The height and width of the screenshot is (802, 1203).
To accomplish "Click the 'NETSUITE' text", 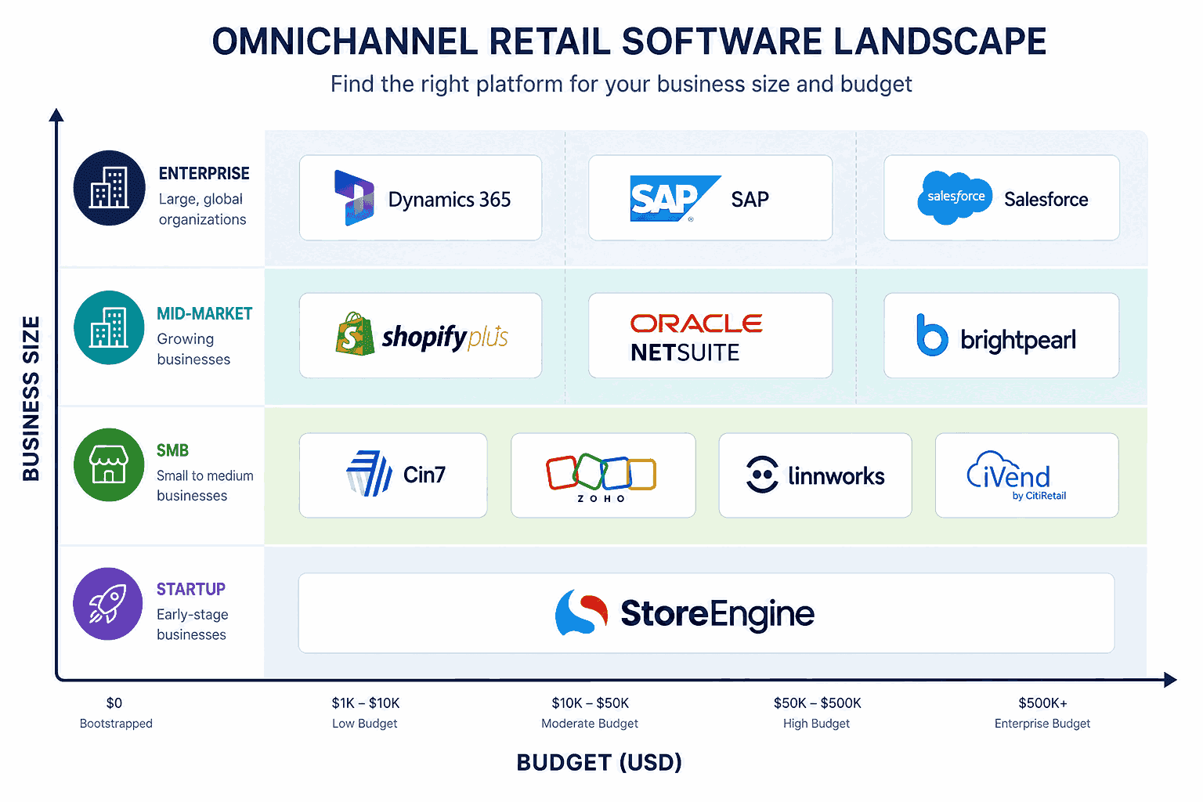I will 685,353.
